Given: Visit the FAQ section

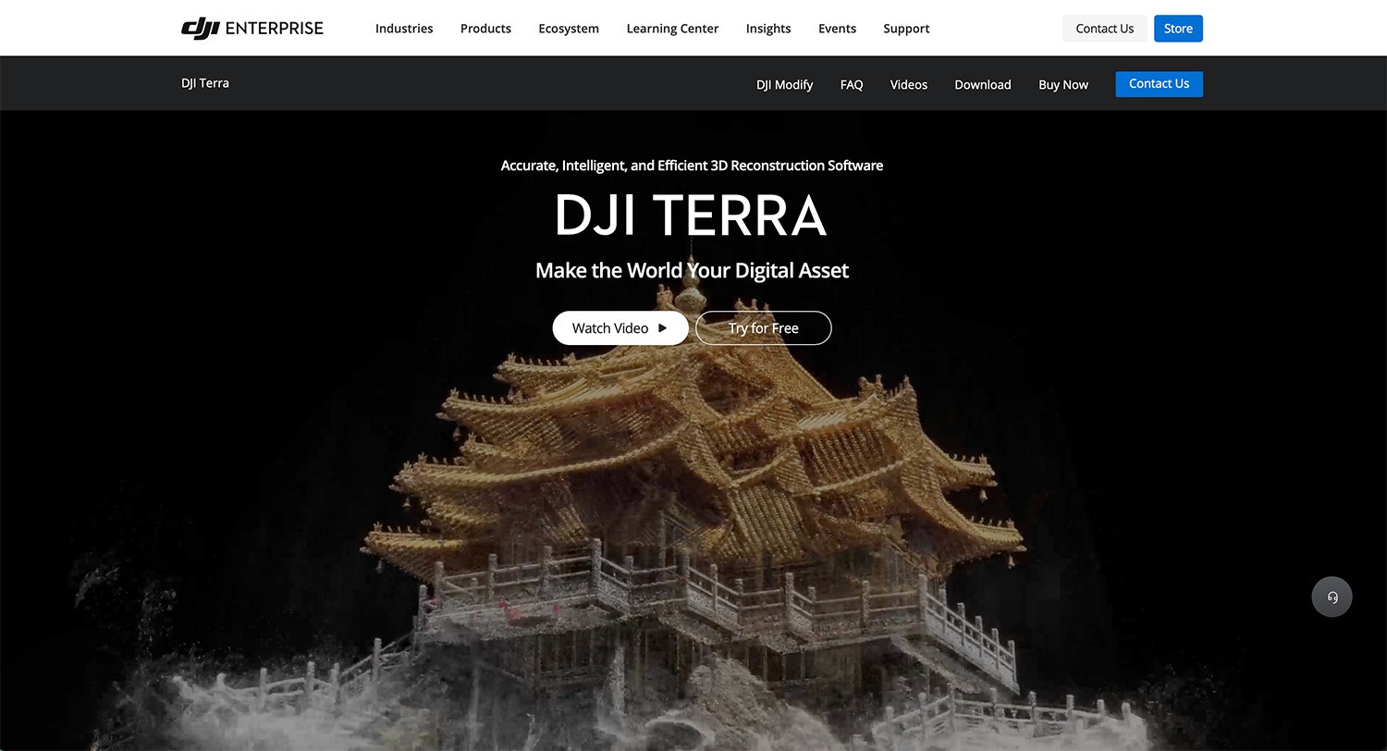Looking at the screenshot, I should pos(851,84).
